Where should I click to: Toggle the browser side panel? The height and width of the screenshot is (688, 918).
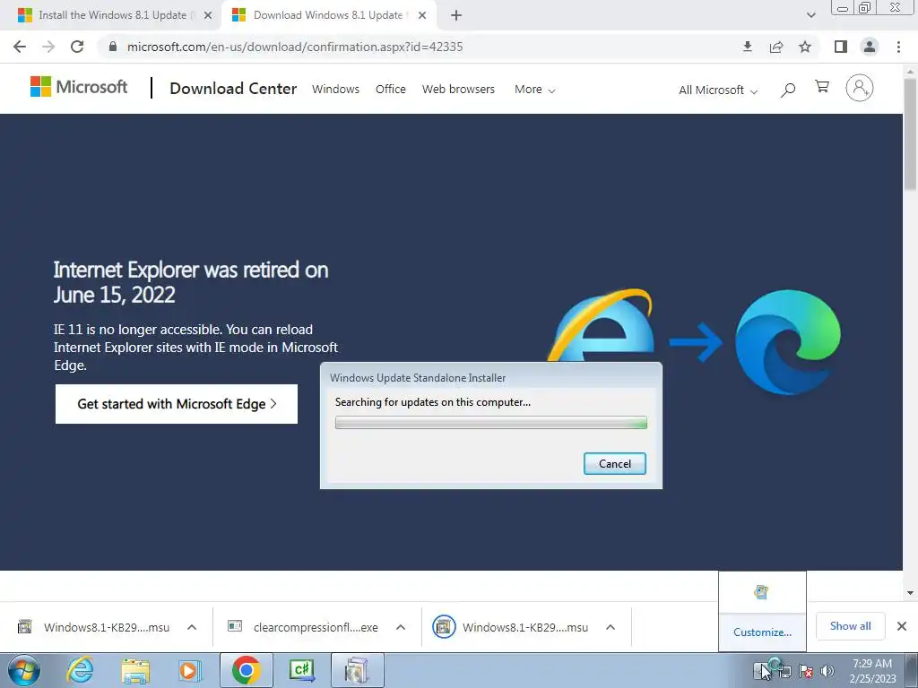pos(841,47)
